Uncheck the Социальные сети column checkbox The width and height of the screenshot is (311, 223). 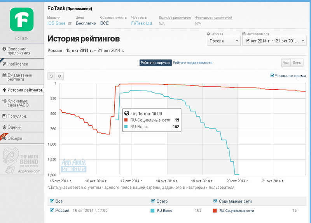point(215,201)
